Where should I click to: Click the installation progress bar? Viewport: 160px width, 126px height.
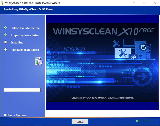click(x=22, y=90)
